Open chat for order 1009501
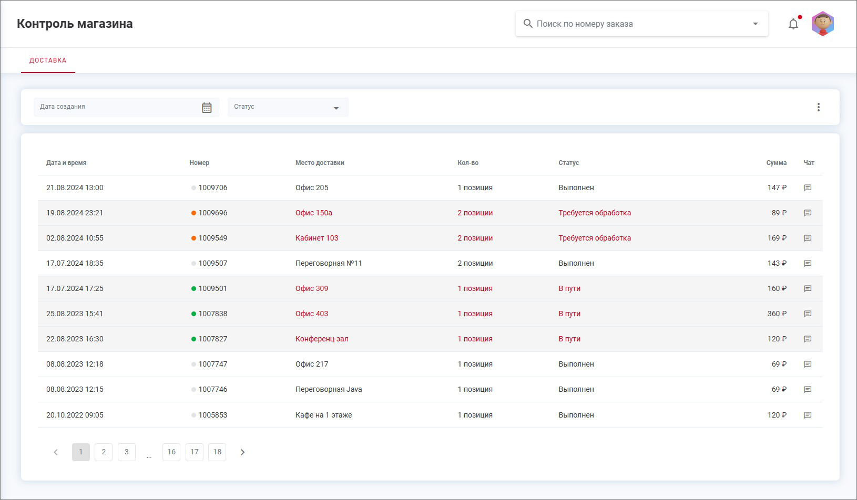Viewport: 857px width, 500px height. coord(808,289)
